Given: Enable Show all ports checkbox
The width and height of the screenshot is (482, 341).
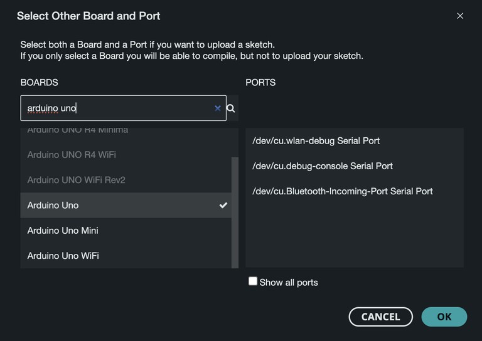Looking at the screenshot, I should [x=253, y=281].
